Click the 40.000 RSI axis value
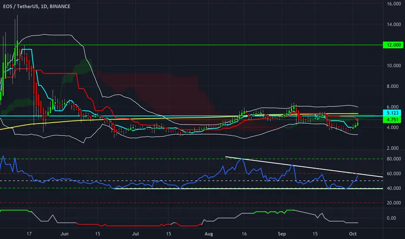 (394, 188)
